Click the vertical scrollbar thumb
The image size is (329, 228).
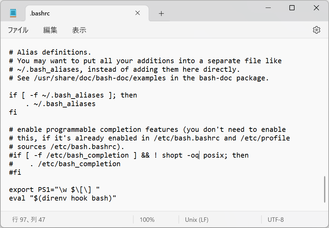click(x=324, y=189)
